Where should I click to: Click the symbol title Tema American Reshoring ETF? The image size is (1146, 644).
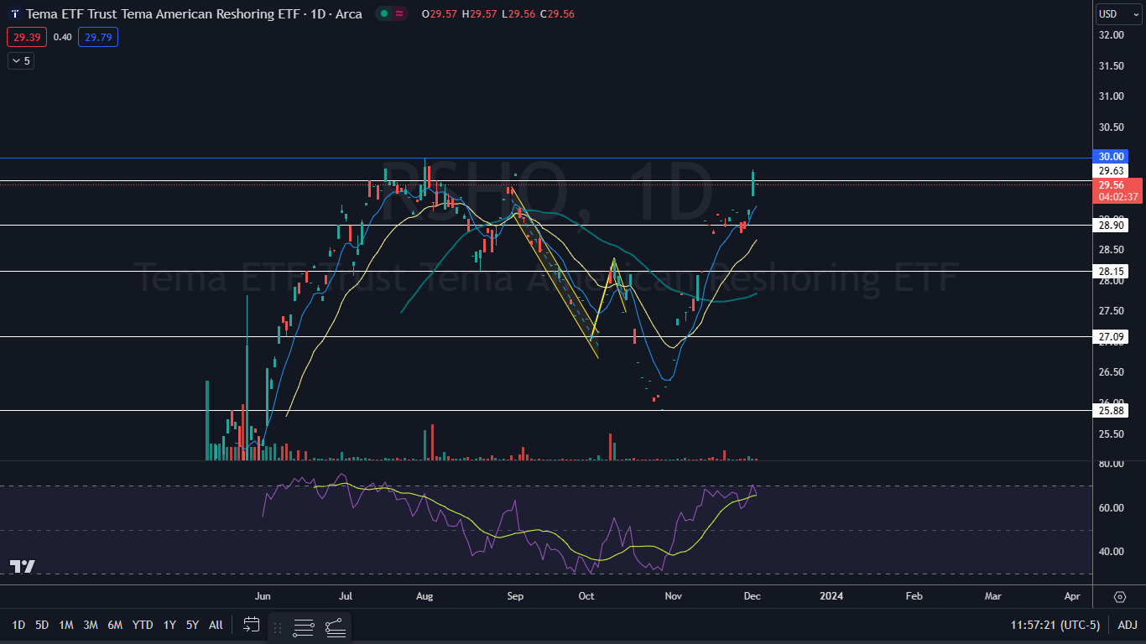(195, 14)
